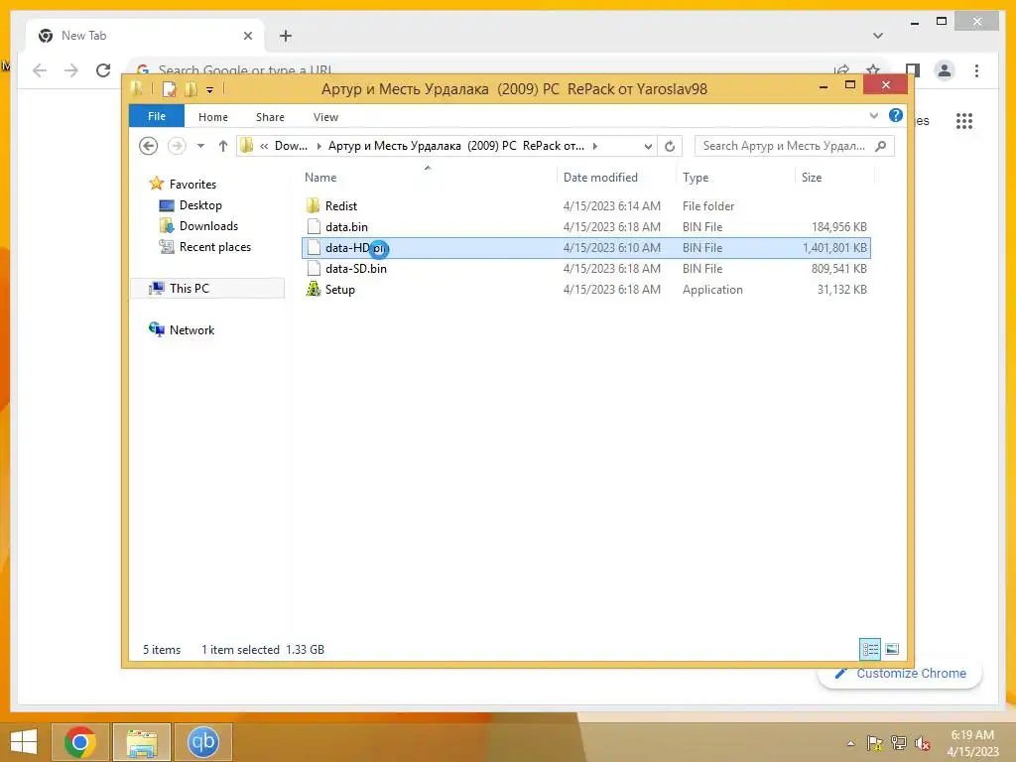Image resolution: width=1016 pixels, height=762 pixels.
Task: Select Downloads in navigation pane
Action: tap(208, 225)
